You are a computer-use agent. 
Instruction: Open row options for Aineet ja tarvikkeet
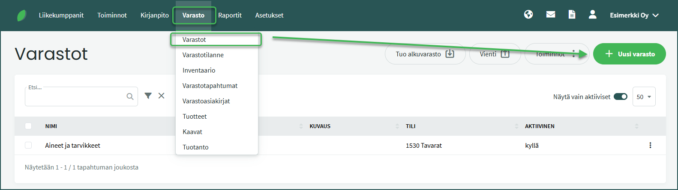pyautogui.click(x=650, y=145)
